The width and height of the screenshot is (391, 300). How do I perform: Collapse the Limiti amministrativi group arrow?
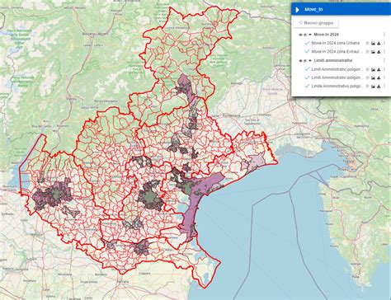pos(310,60)
